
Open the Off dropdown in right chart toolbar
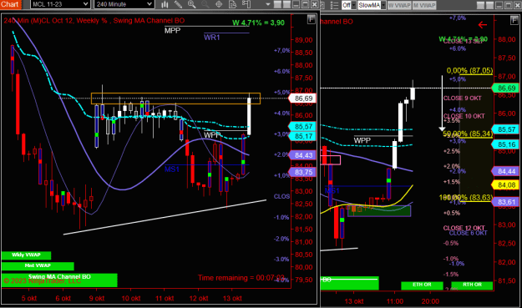pyautogui.click(x=349, y=5)
